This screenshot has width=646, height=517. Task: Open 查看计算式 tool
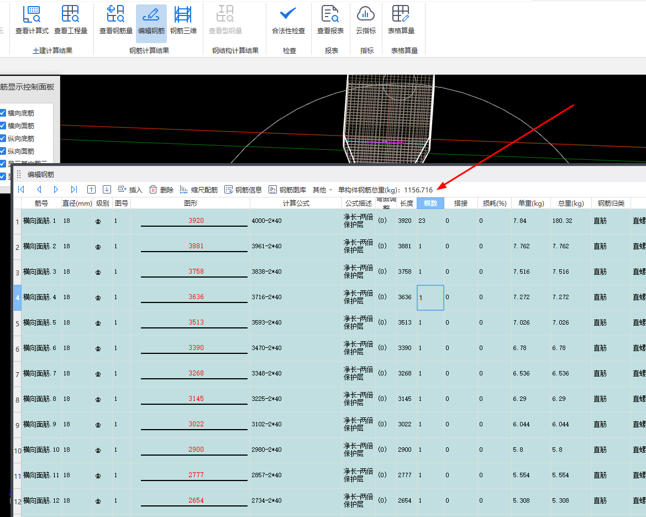[x=31, y=20]
